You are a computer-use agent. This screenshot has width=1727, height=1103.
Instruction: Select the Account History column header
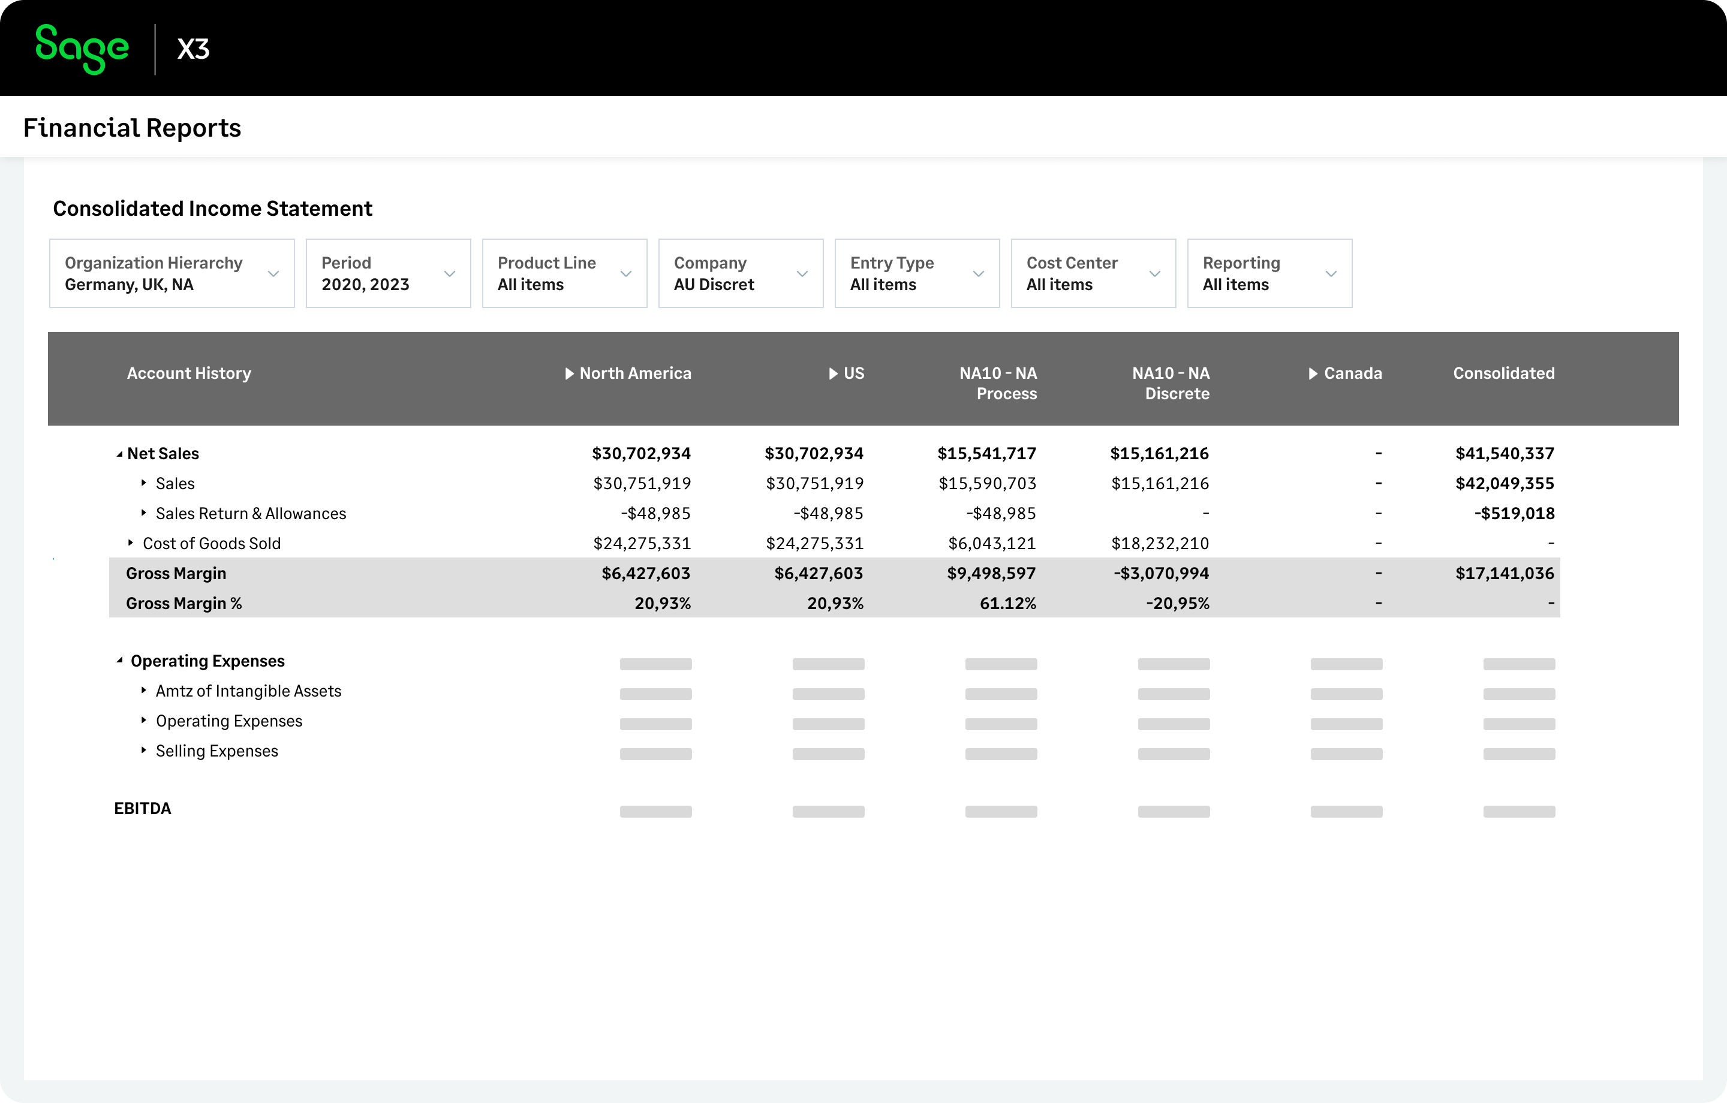189,373
